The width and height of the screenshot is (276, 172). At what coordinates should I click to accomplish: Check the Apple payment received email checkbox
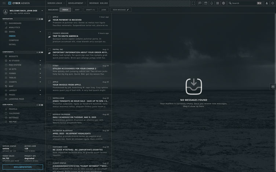coord(49,17)
